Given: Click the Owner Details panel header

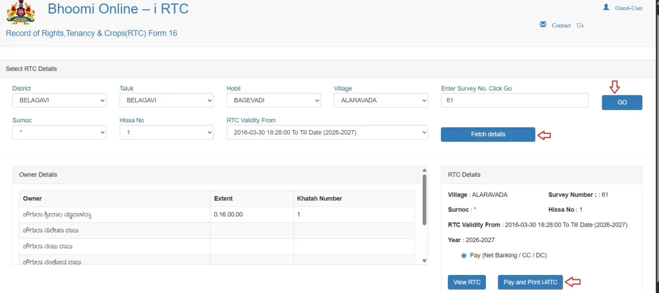Looking at the screenshot, I should pyautogui.click(x=217, y=175).
